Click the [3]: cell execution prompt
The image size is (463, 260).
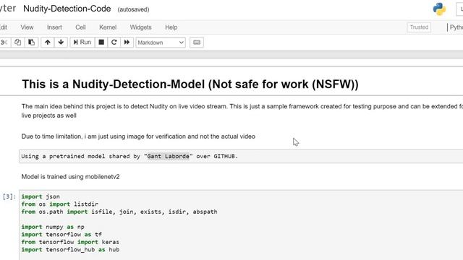pos(9,196)
